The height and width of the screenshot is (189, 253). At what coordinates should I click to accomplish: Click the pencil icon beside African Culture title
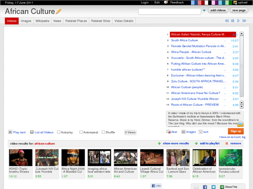[58, 11]
